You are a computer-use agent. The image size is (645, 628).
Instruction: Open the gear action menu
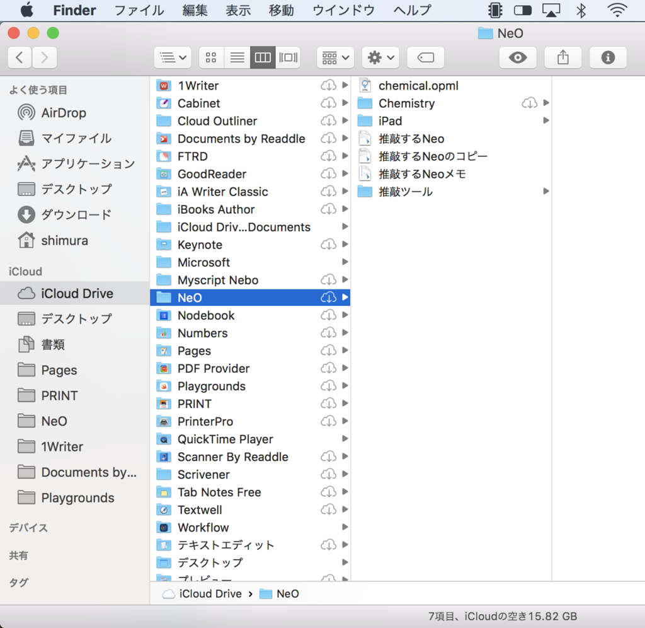(x=380, y=57)
